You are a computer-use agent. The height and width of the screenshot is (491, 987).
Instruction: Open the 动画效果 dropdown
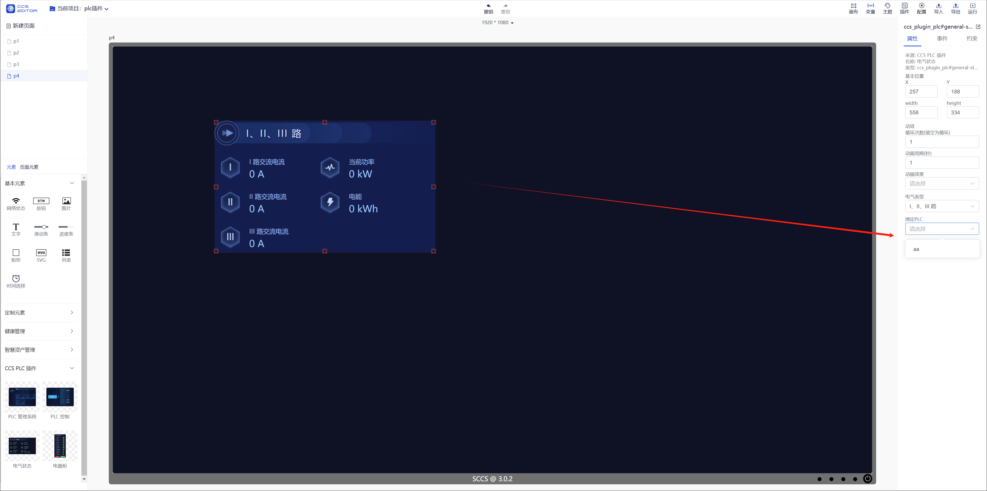coord(942,184)
